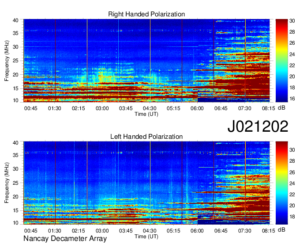
Task: Click the 18 dB value on Left Handed colorbar
Action: coord(292,217)
